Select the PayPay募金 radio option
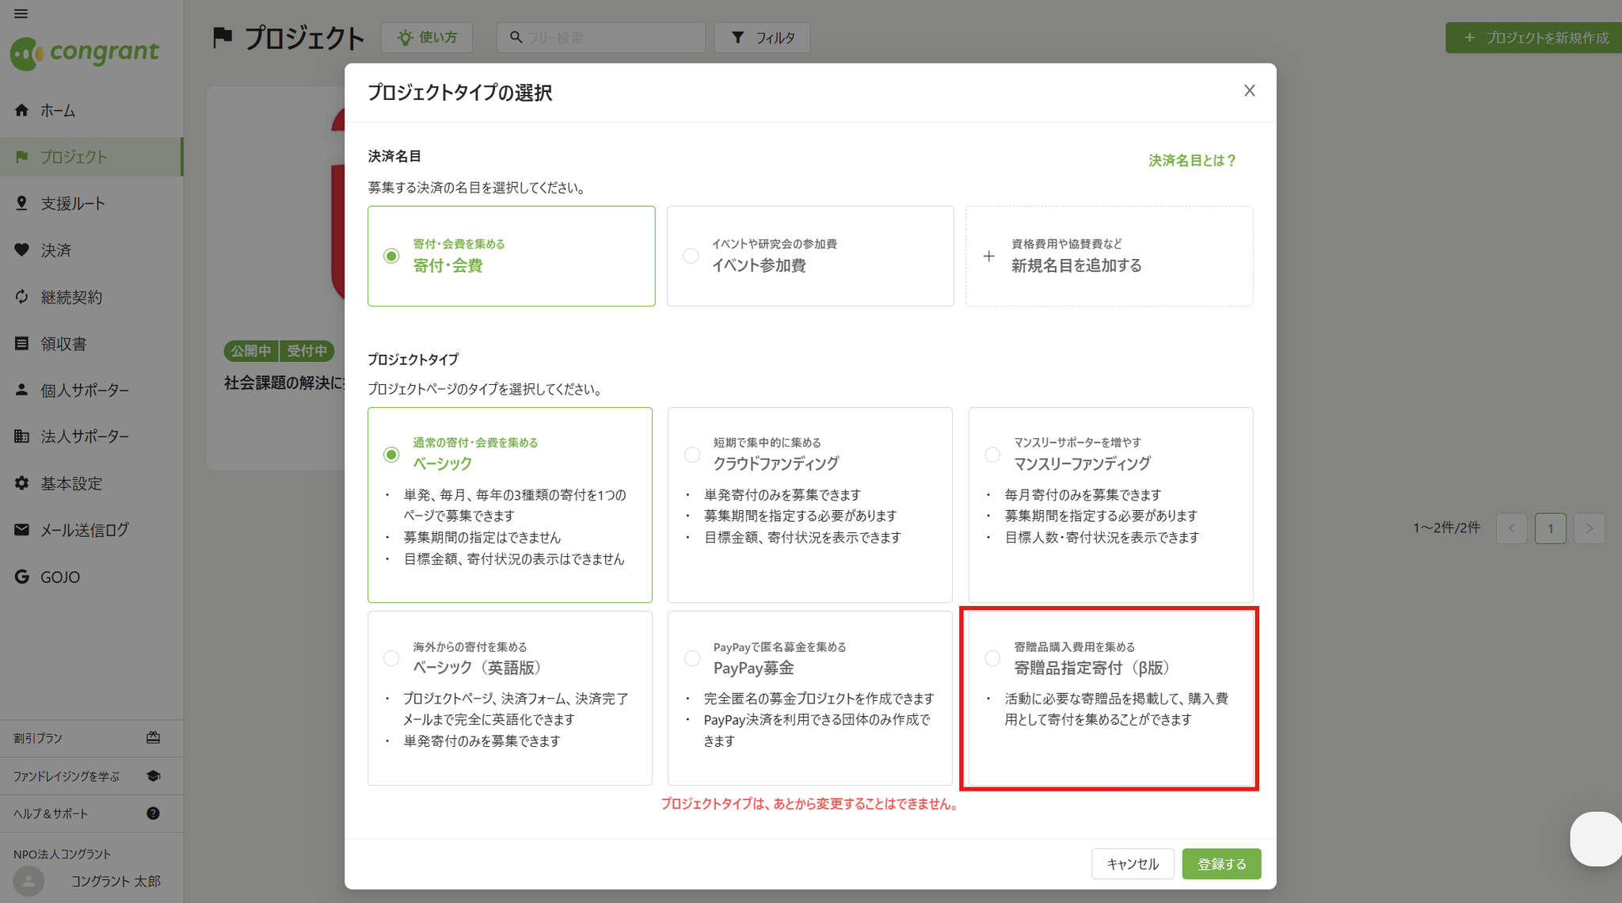This screenshot has height=903, width=1622. (692, 658)
